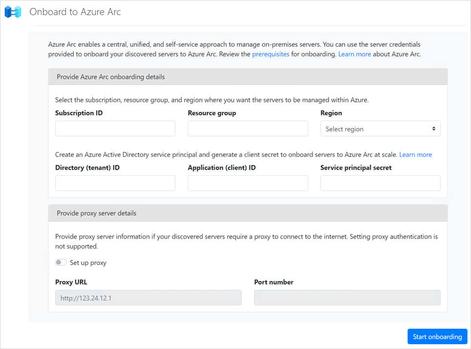Click the Onboard to Azure Arc title
Screen dimensions: 471x349
tap(75, 12)
